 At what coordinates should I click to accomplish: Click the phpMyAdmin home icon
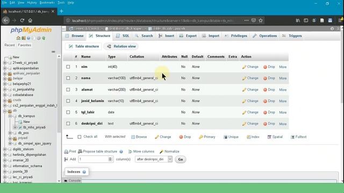[18, 38]
